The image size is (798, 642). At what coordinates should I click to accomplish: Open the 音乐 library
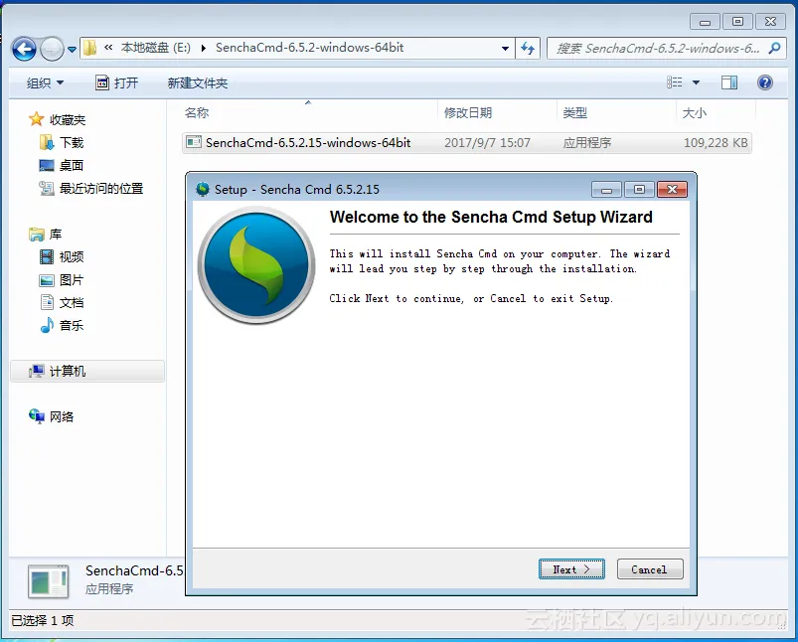coord(72,325)
